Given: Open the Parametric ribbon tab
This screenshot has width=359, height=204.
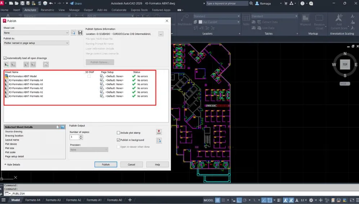Looking at the screenshot, I should click(x=47, y=10).
